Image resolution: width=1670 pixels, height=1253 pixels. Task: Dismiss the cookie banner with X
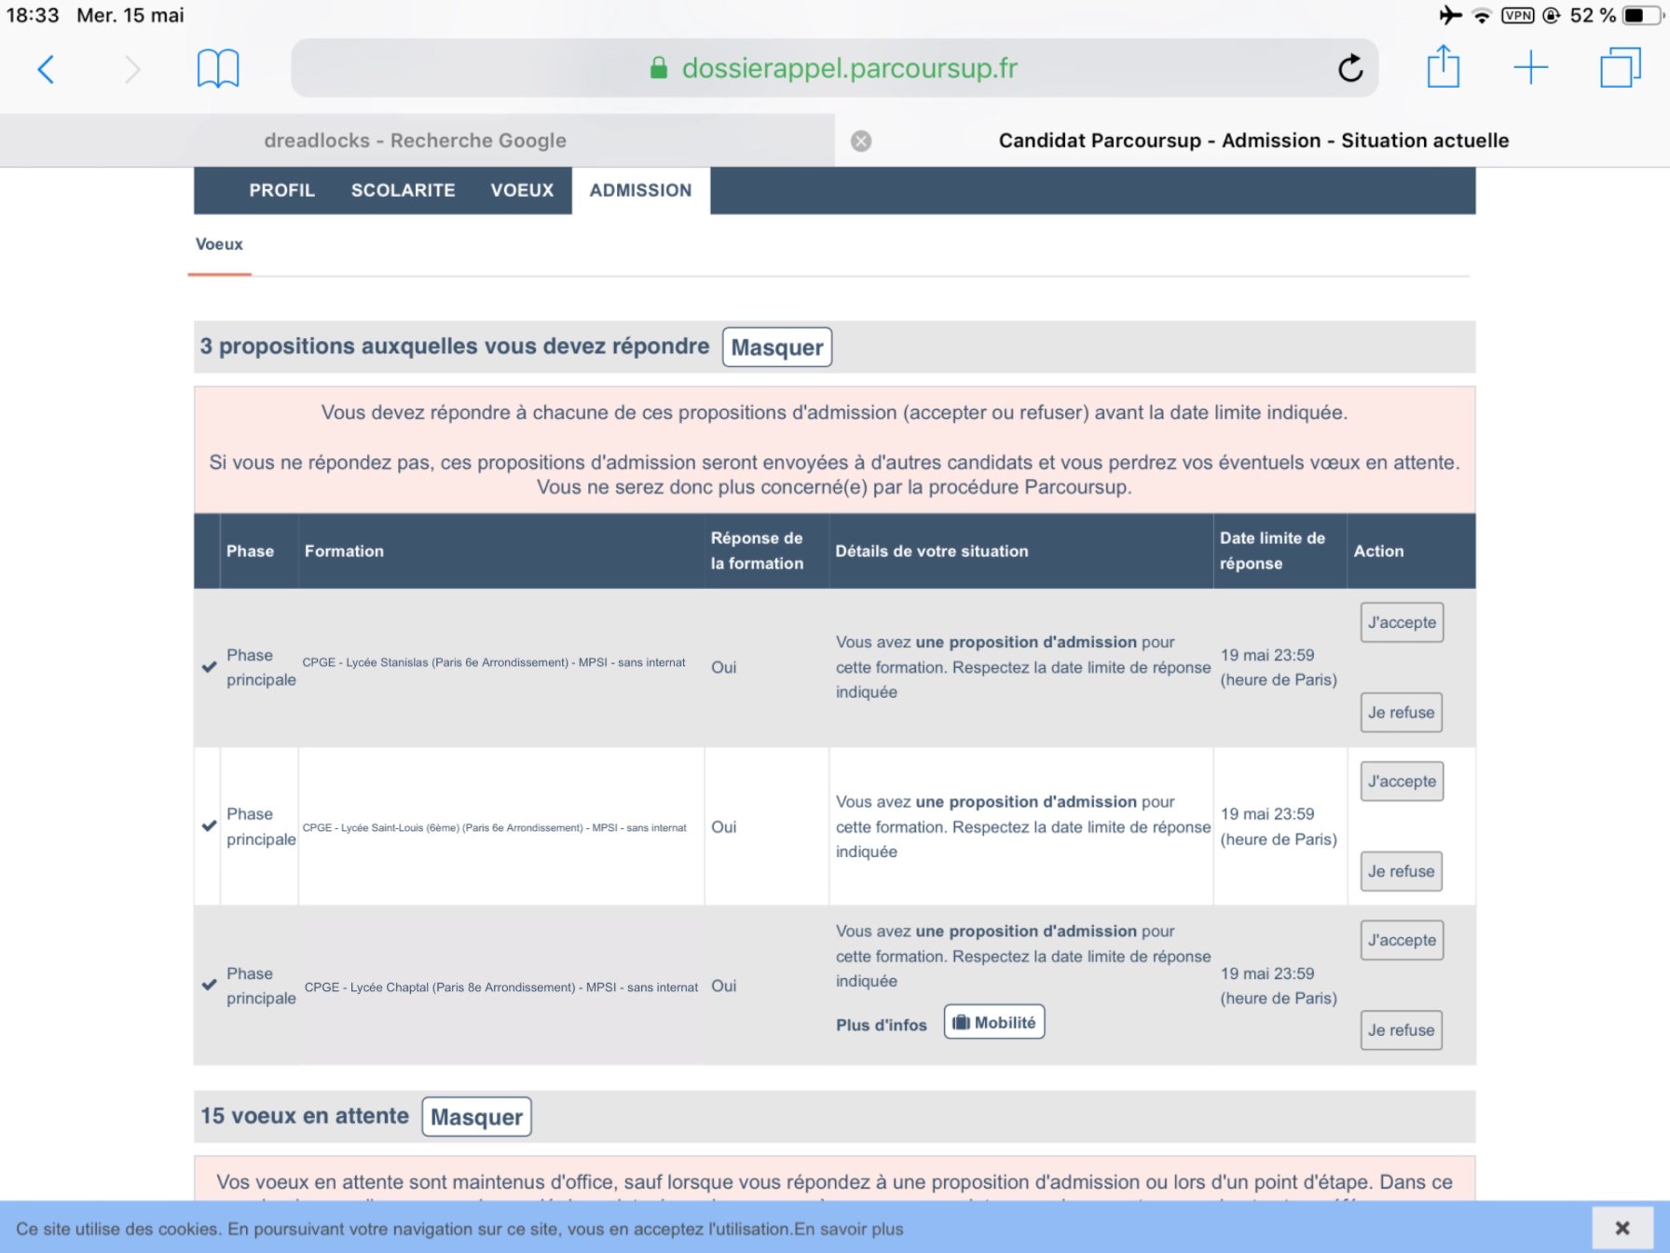click(1622, 1228)
